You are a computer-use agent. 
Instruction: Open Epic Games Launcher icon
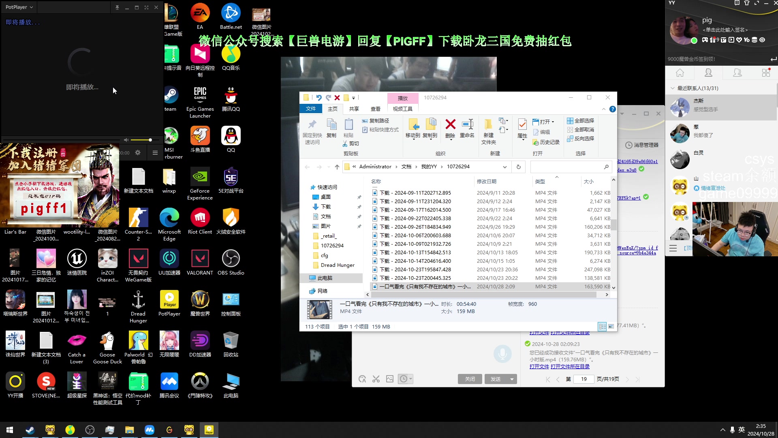tap(200, 102)
